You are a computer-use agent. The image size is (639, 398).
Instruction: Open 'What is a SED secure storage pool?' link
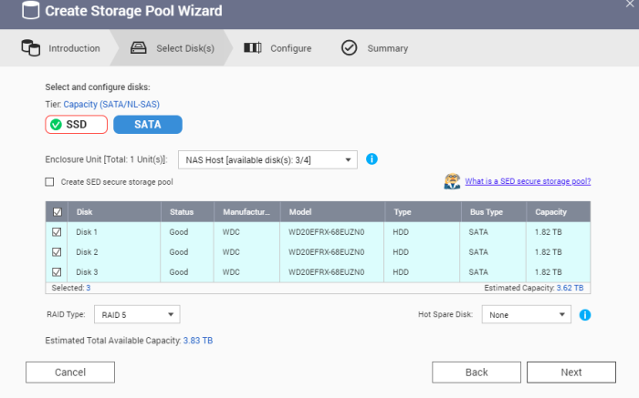click(528, 181)
